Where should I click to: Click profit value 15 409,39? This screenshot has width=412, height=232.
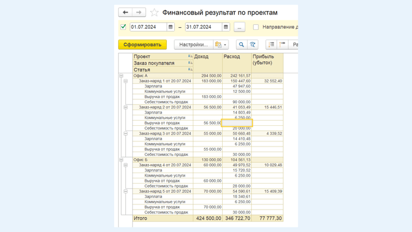pyautogui.click(x=273, y=191)
